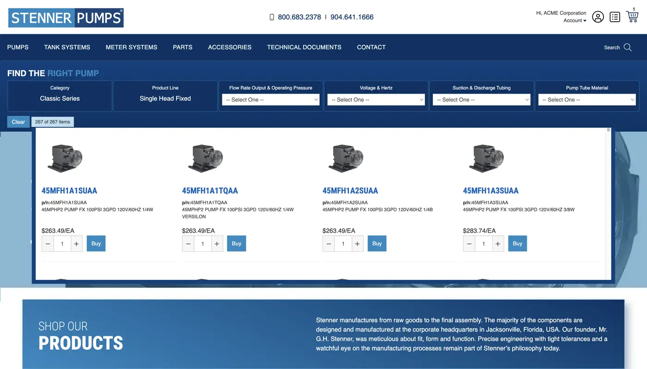
Task: Open the Contact menu item
Action: click(x=371, y=47)
